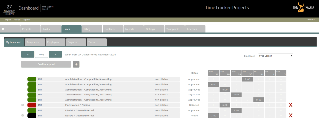This screenshot has height=127, width=319.
Task: Tick checkbox for active RS&DE row
Action: 22,116
